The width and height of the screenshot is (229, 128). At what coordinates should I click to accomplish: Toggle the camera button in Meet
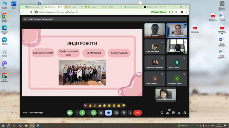point(94,113)
